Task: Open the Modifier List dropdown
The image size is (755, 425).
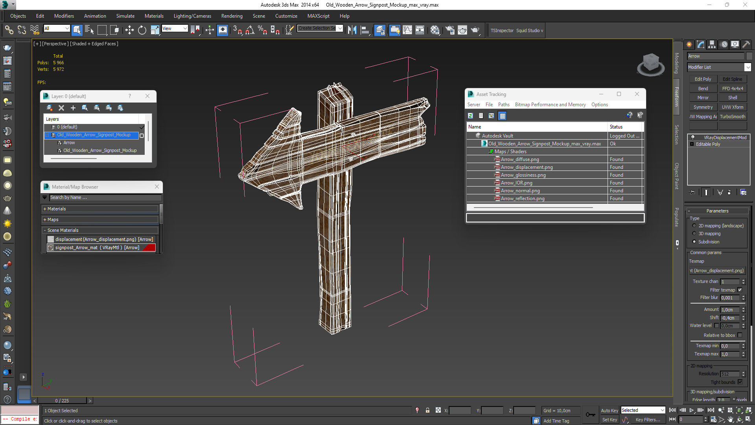Action: click(x=748, y=67)
